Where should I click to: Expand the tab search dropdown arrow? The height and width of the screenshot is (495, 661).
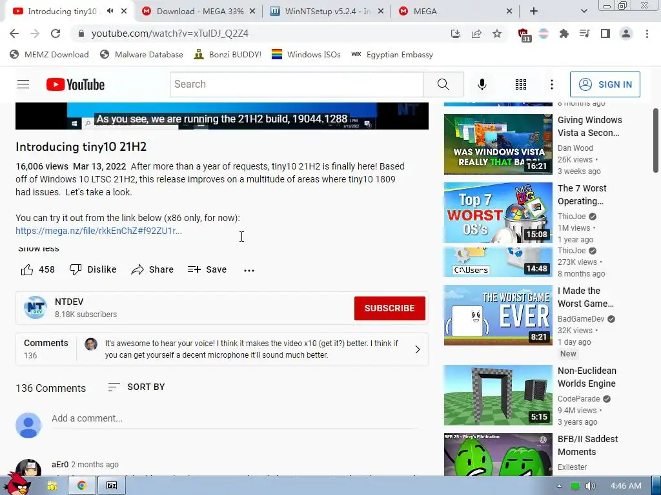point(584,12)
